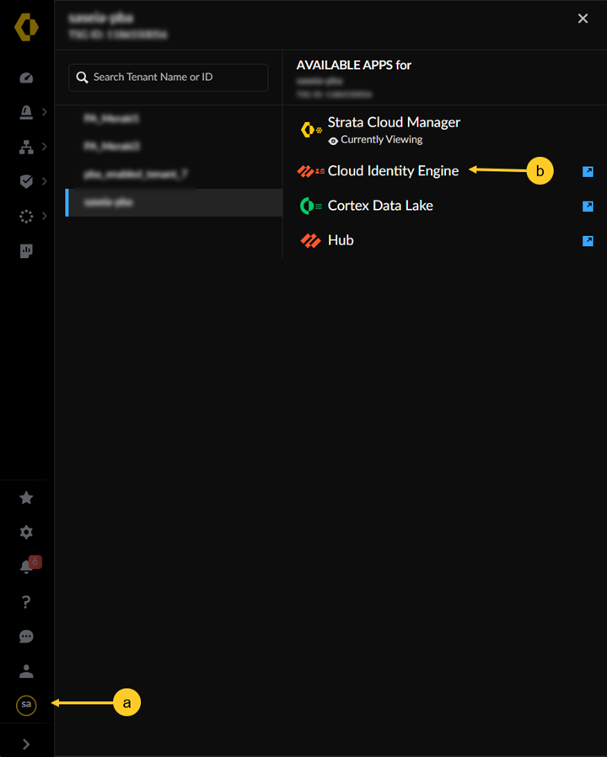The height and width of the screenshot is (757, 607).
Task: Open the Hub app entry
Action: 341,240
